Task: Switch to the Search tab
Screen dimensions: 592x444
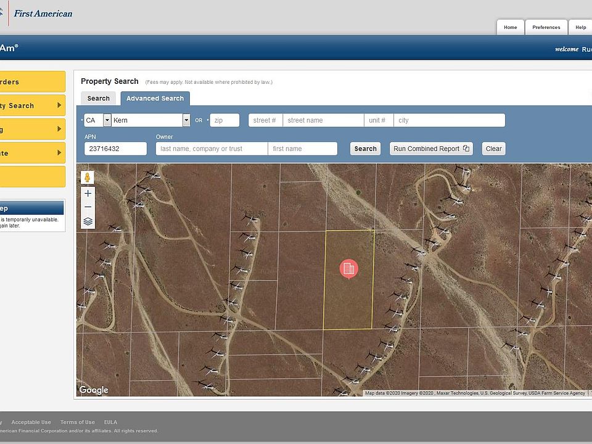Action: pyautogui.click(x=98, y=99)
